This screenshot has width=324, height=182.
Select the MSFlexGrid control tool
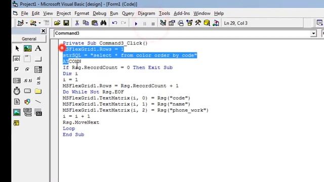pyautogui.click(x=16, y=123)
